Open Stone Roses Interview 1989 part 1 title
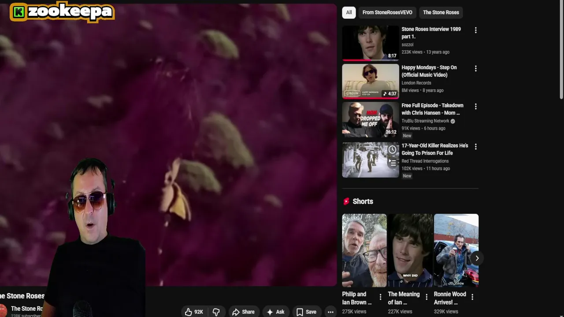The height and width of the screenshot is (317, 564). pos(431,33)
